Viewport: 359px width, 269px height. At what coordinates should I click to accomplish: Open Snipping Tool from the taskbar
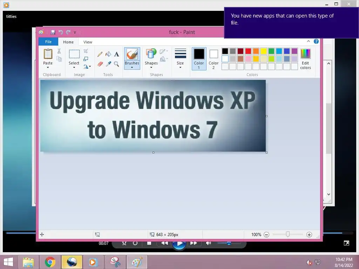115,262
